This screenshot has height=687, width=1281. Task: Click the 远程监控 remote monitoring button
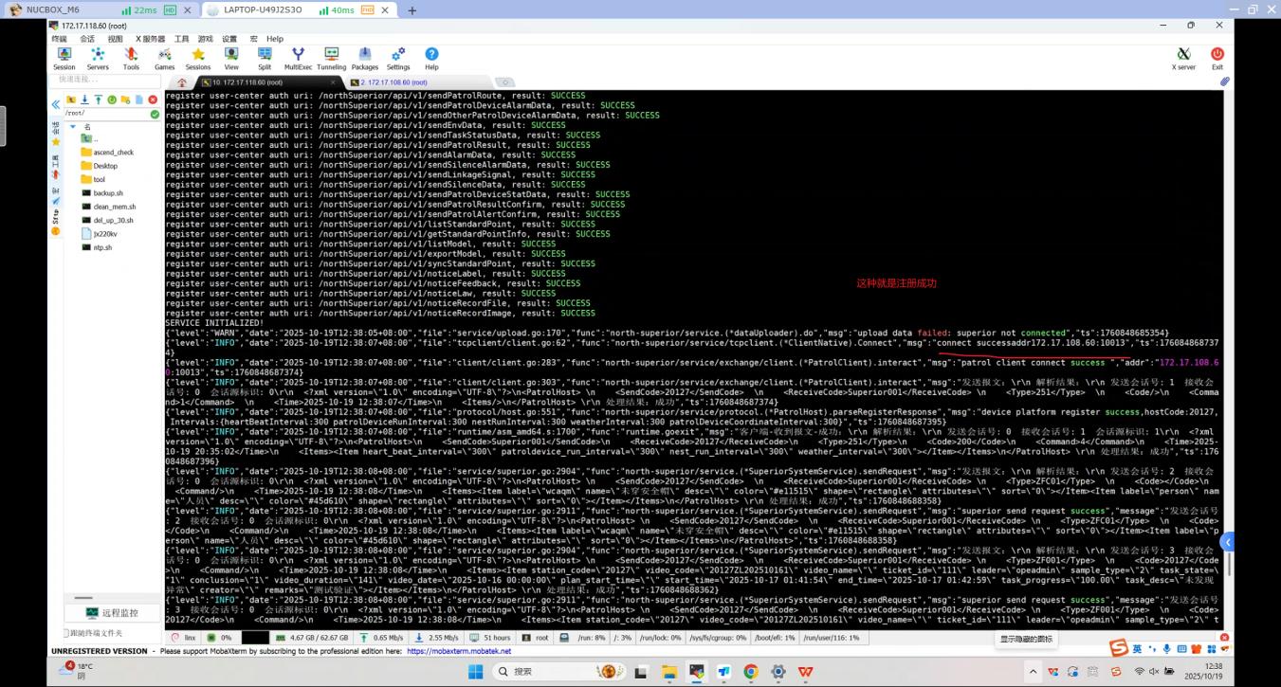pyautogui.click(x=112, y=613)
